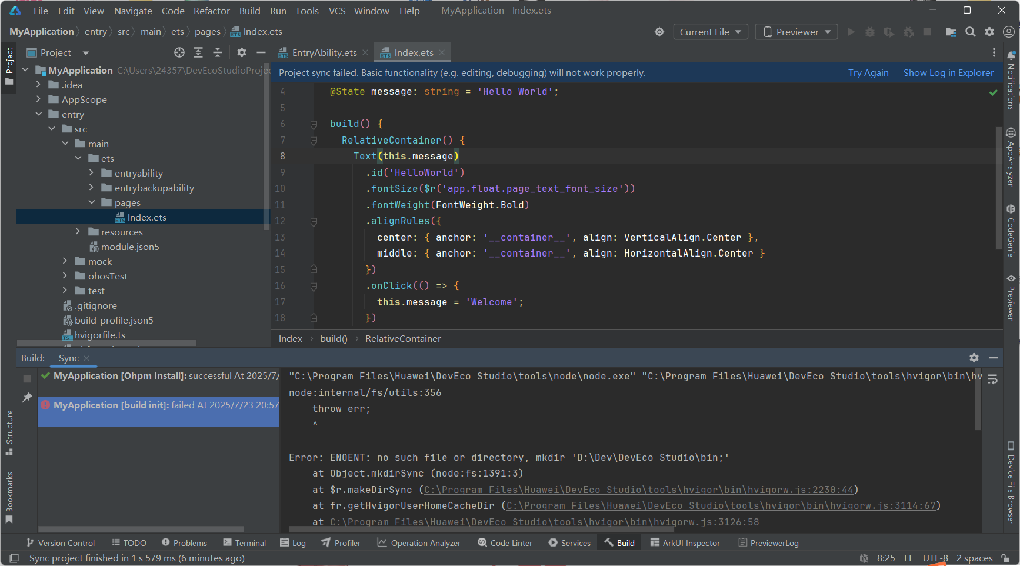Click the Try Again link

click(868, 72)
